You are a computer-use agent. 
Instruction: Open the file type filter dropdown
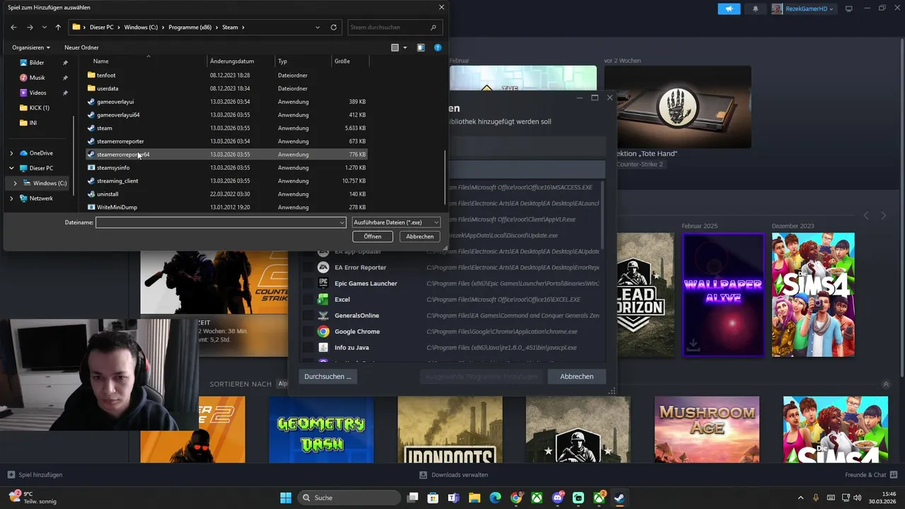396,222
